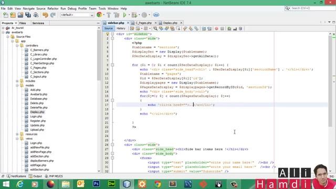The width and height of the screenshot is (336, 189).
Task: Click the Save All toolbar icon
Action: coord(28,15)
